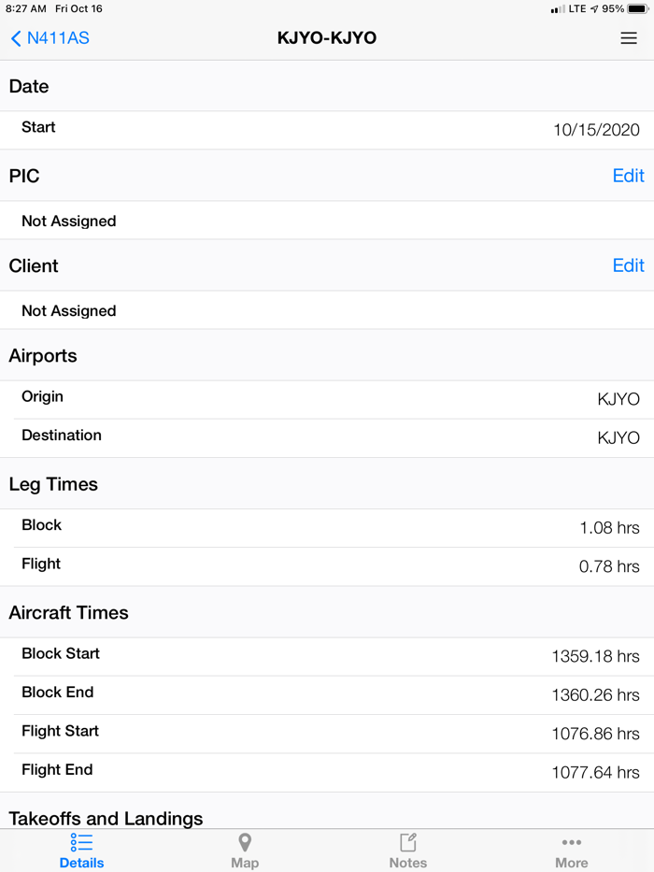
Task: Select the Start date 10/15/2020 row
Action: click(x=327, y=128)
